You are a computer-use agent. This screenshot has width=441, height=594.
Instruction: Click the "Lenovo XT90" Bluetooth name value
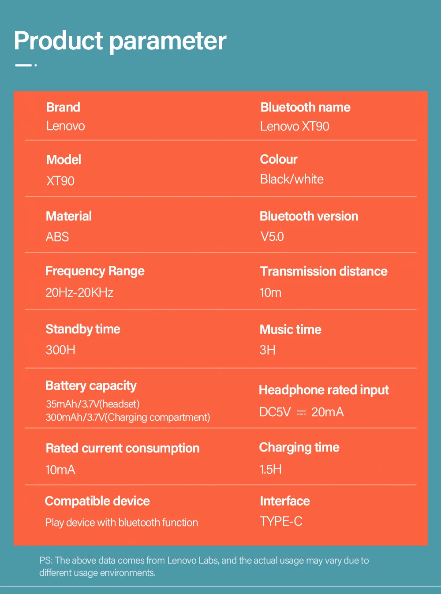[295, 127]
